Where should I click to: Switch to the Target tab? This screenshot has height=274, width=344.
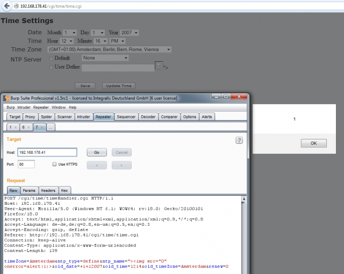[x=15, y=117]
